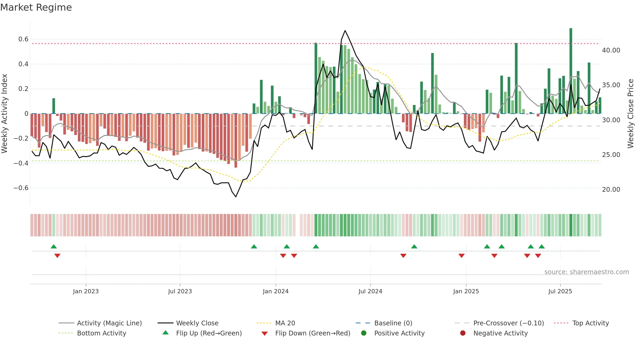Click the green flip-up marker just after Jan 2024

pos(287,246)
